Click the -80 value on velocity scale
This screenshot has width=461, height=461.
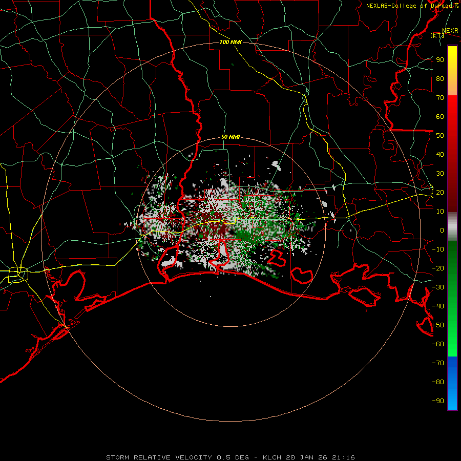pos(438,382)
